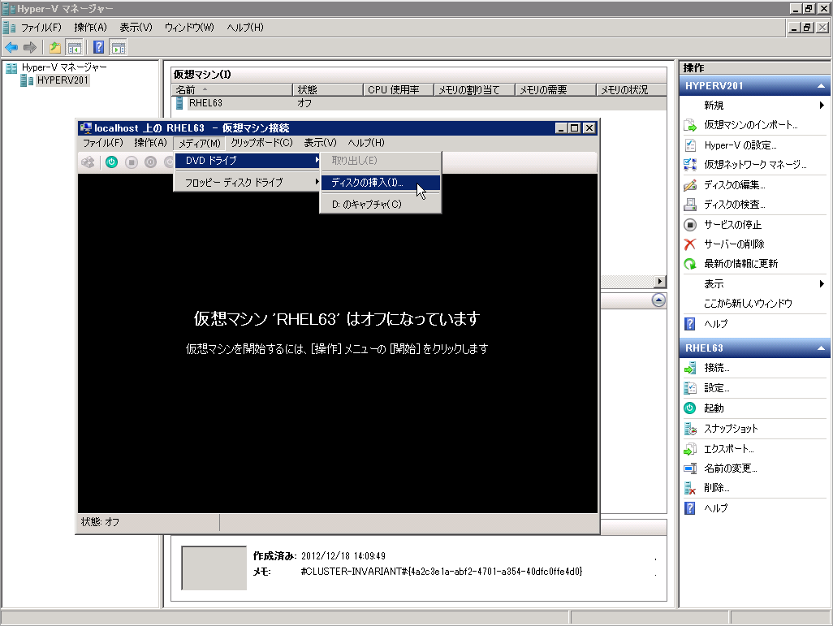Click the Shut Down icon in VM toolbar
Viewport: 833px width, 626px height.
[x=151, y=162]
